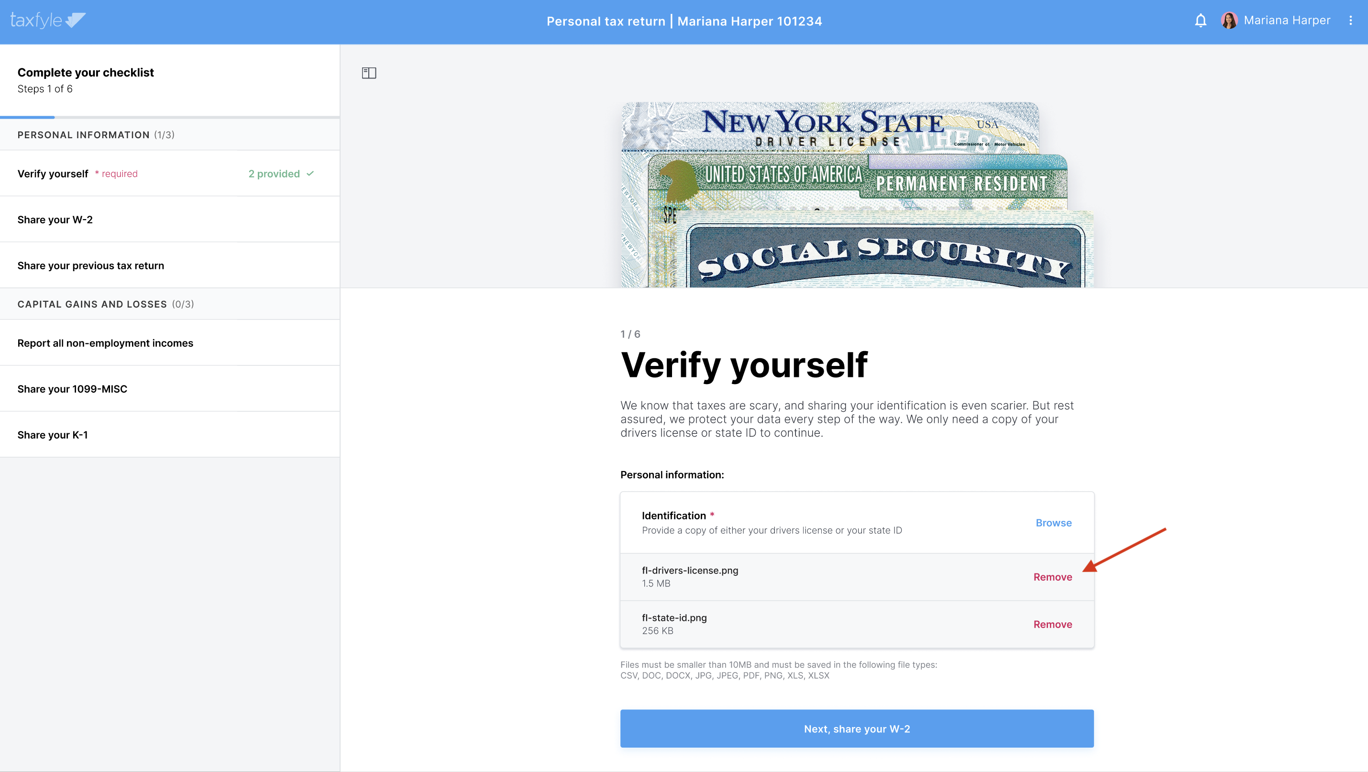Screen dimensions: 1368x772
Task: Click the taxfyle logo
Action: (48, 20)
